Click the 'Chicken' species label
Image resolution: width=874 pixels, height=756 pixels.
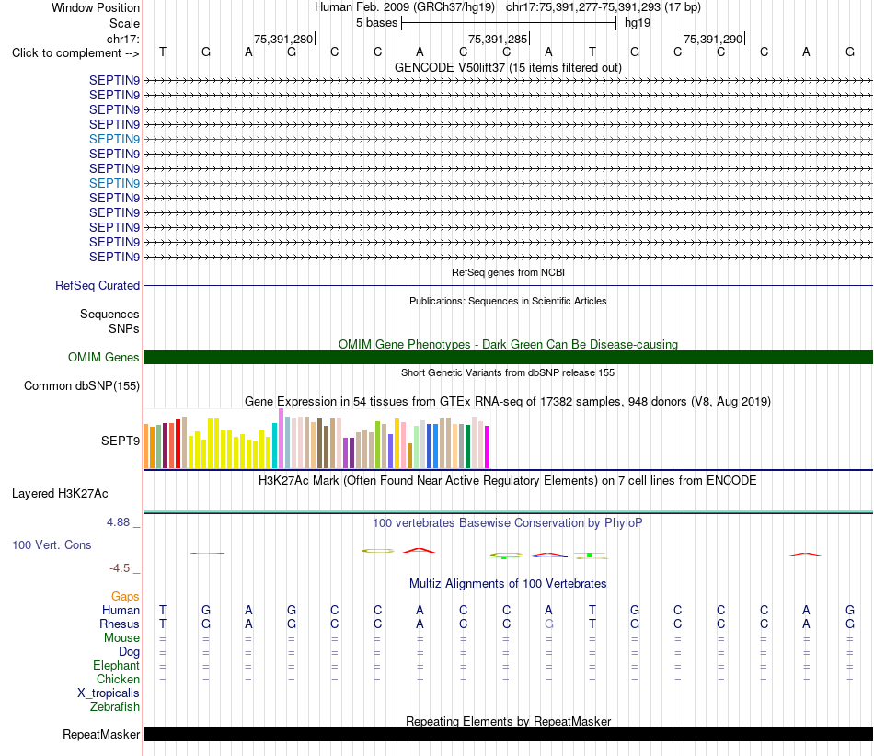(118, 679)
